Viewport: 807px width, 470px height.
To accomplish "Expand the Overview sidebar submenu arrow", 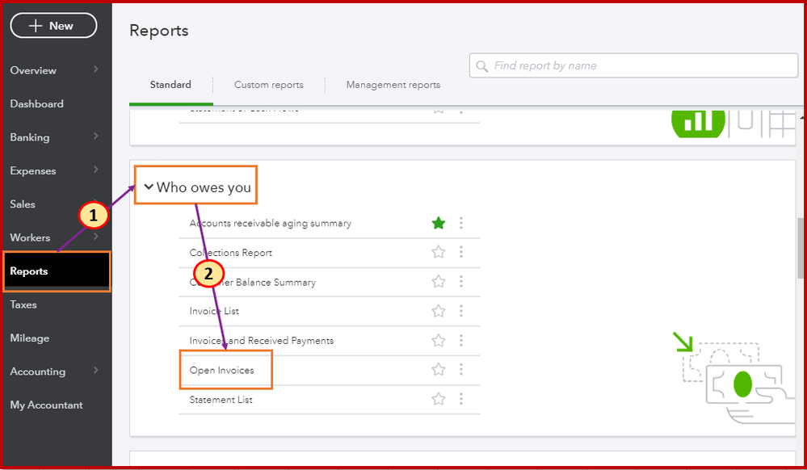I will tap(96, 69).
